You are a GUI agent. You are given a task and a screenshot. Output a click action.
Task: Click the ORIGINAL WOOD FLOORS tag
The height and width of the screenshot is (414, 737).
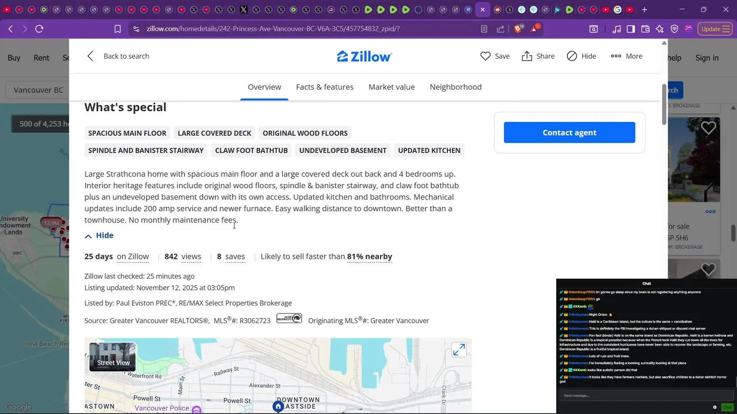[x=305, y=133]
